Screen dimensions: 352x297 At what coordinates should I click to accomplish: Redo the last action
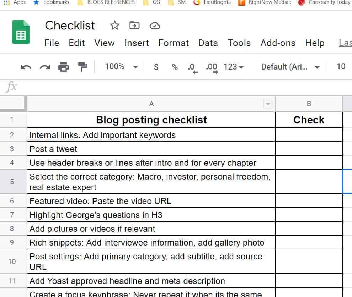tap(45, 67)
